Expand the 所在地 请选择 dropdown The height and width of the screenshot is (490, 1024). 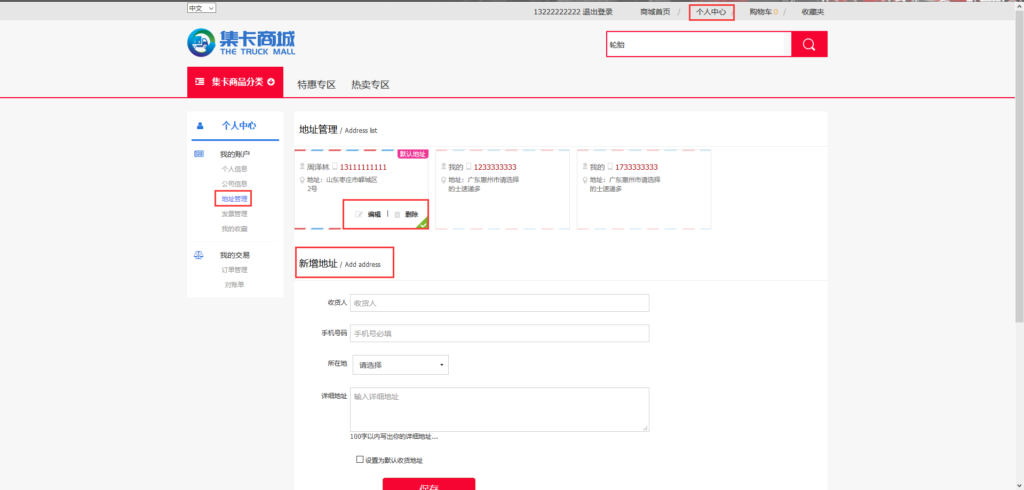[x=400, y=365]
